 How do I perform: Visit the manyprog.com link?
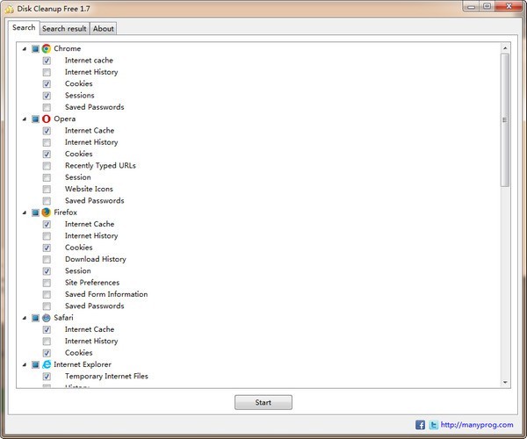[477, 425]
